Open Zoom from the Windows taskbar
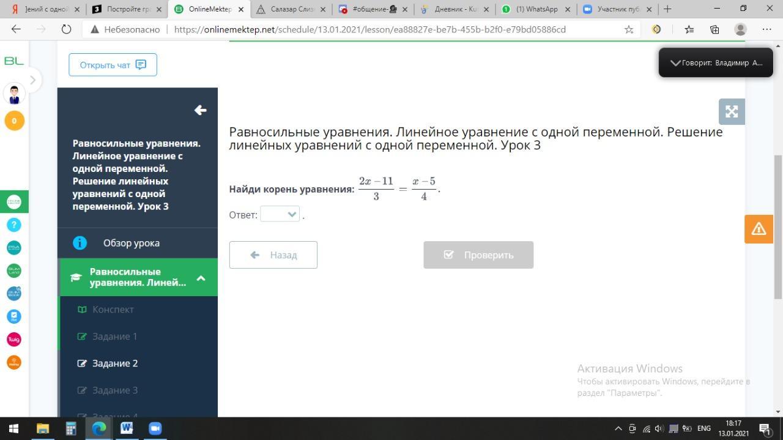Image resolution: width=783 pixels, height=440 pixels. click(154, 428)
